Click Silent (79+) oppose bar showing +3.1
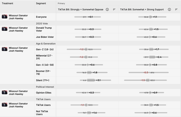Screen dimensions: 181x117 coord(95,80)
